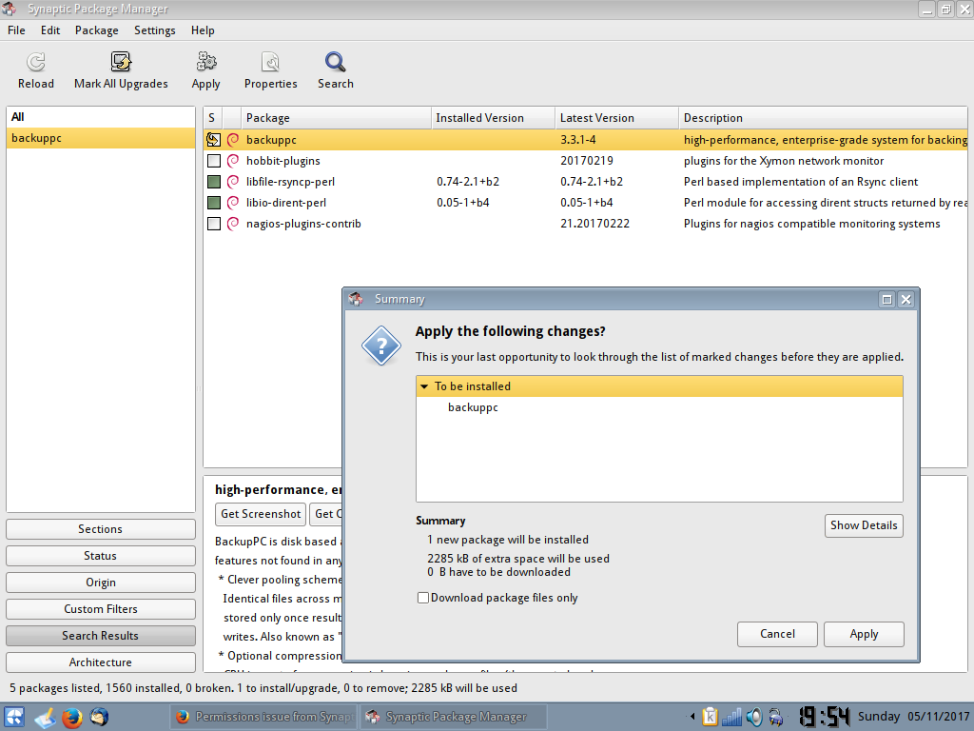The height and width of the screenshot is (731, 974).
Task: Click Debian swirl icon for libio-dirent-perl
Action: coord(233,203)
